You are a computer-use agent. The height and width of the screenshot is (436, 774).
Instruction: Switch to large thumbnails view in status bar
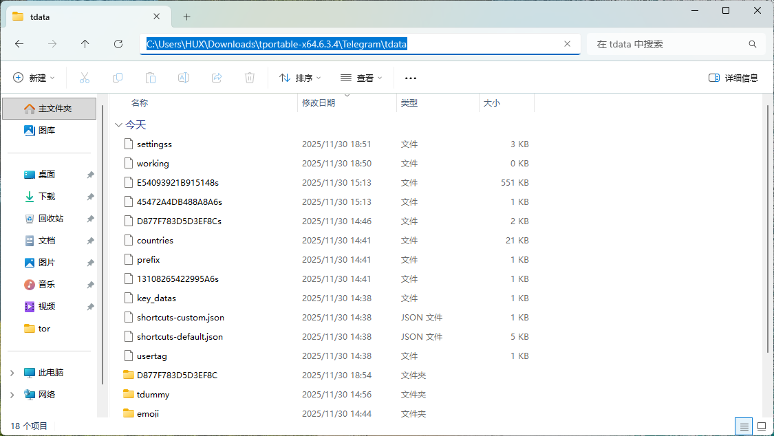pos(760,426)
